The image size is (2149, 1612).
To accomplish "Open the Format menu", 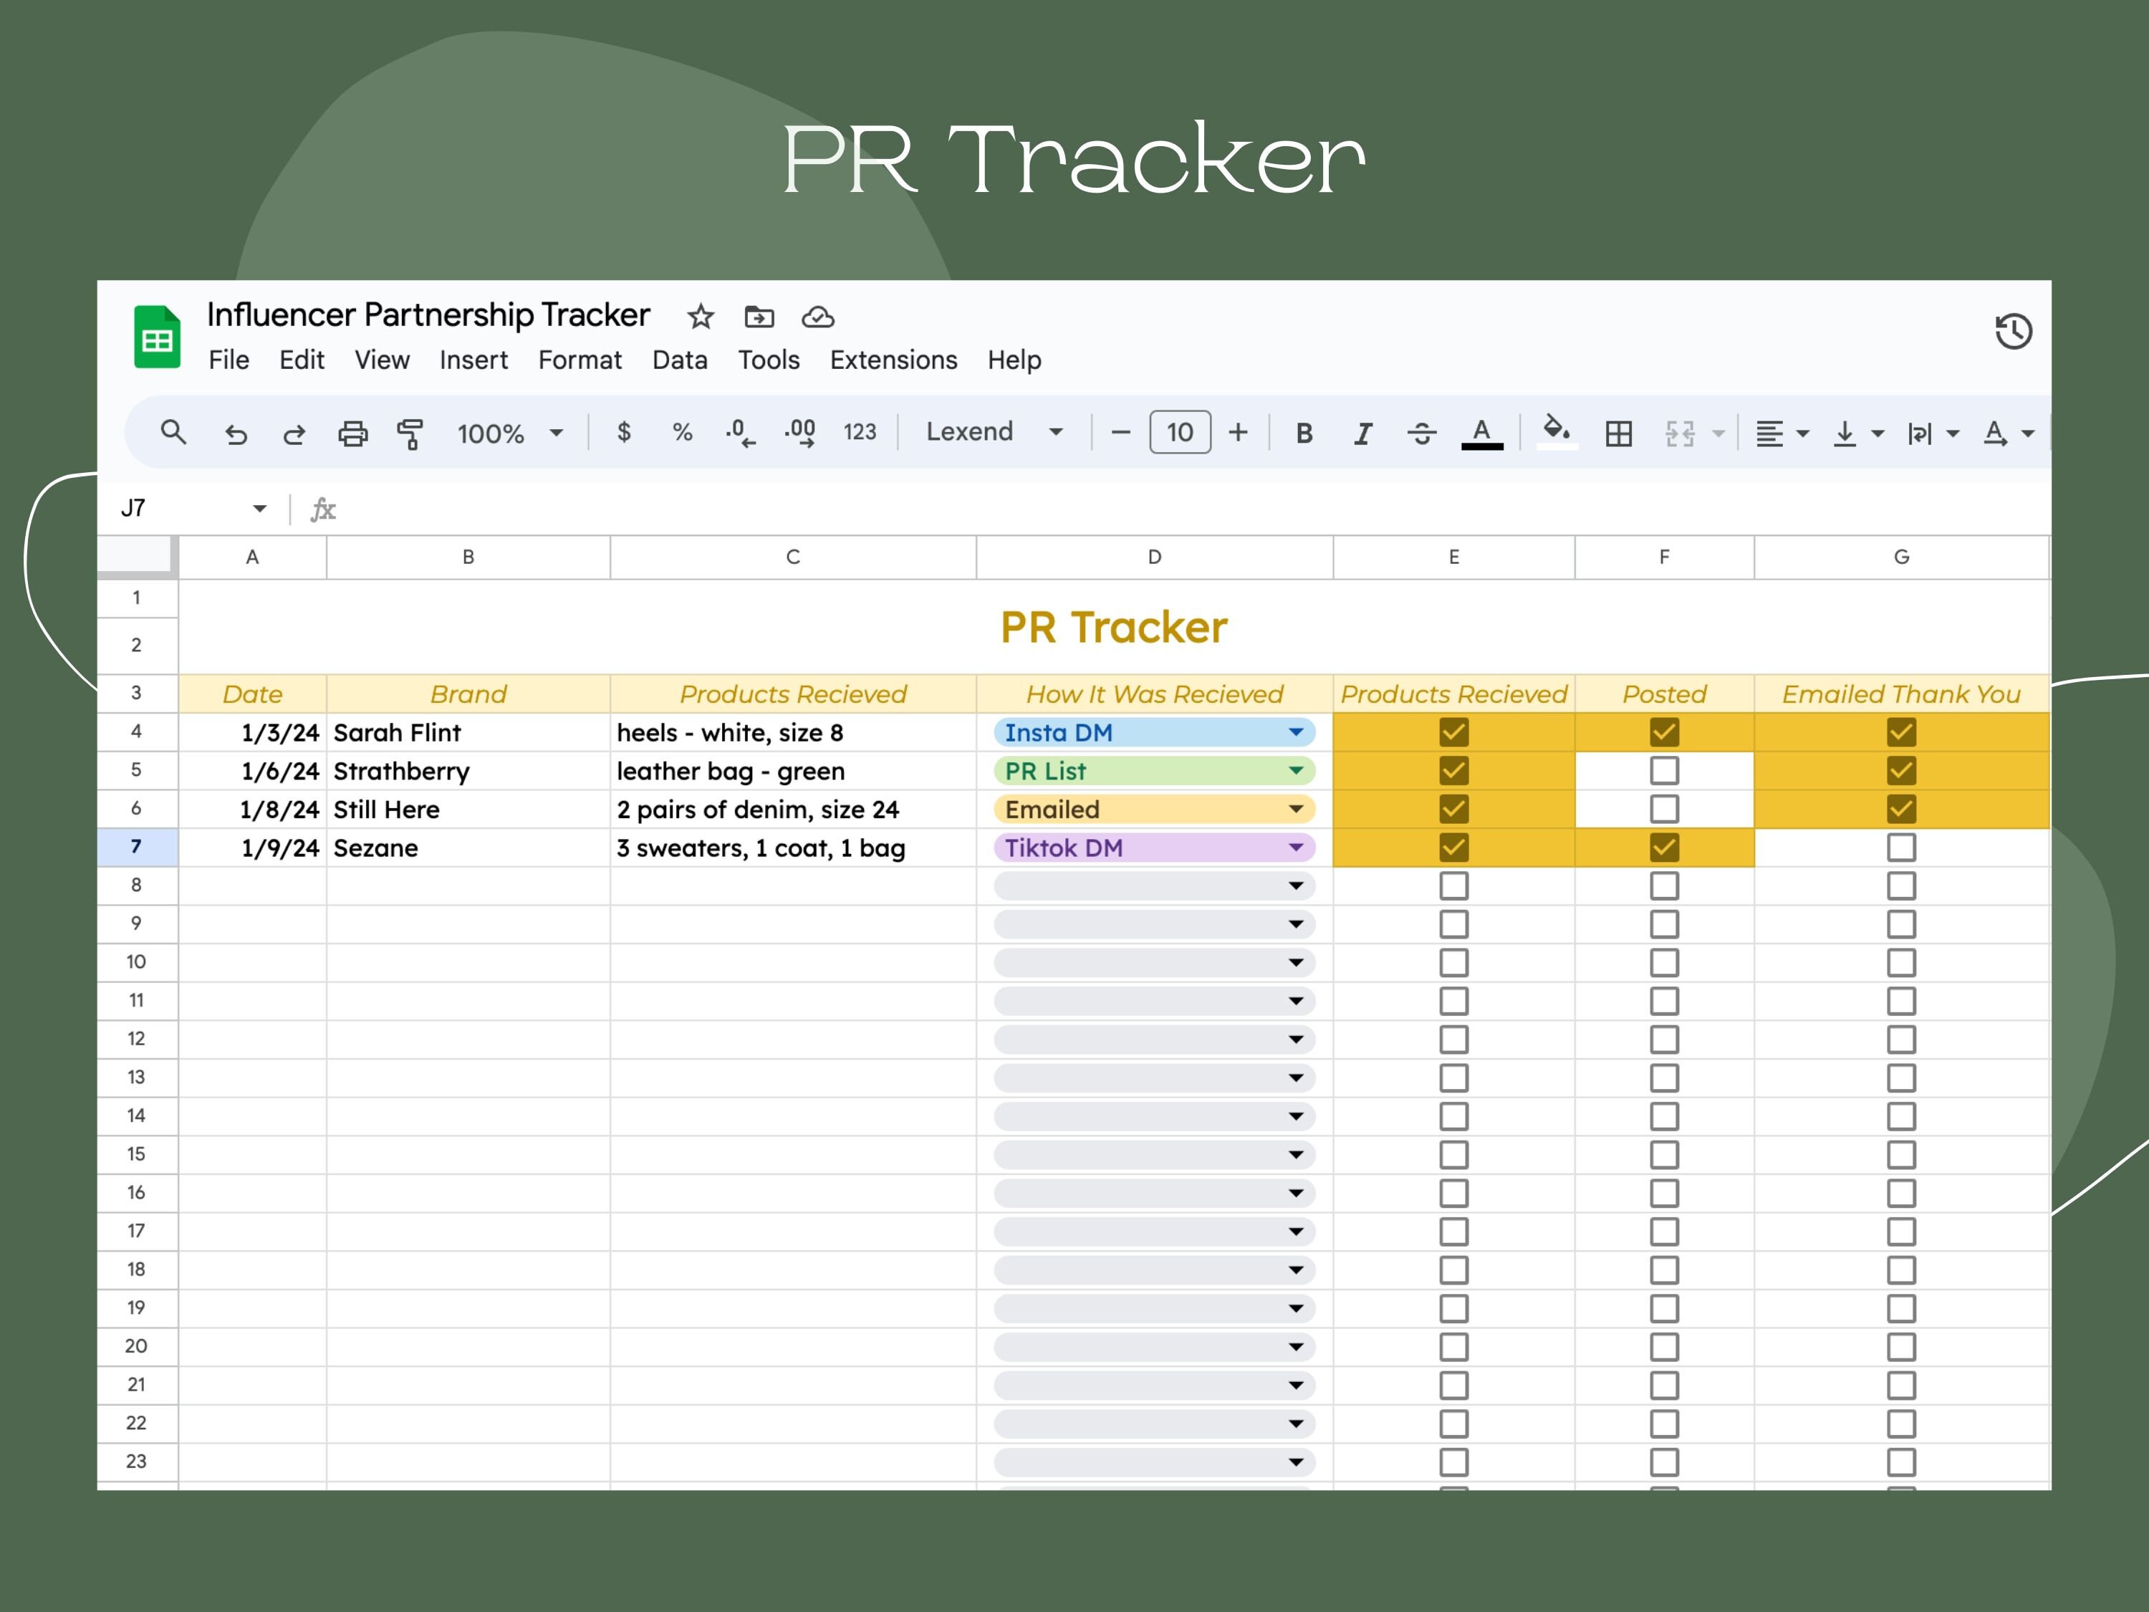I will tap(579, 360).
